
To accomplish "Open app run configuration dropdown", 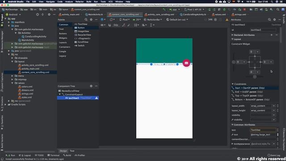I will coord(174,9).
